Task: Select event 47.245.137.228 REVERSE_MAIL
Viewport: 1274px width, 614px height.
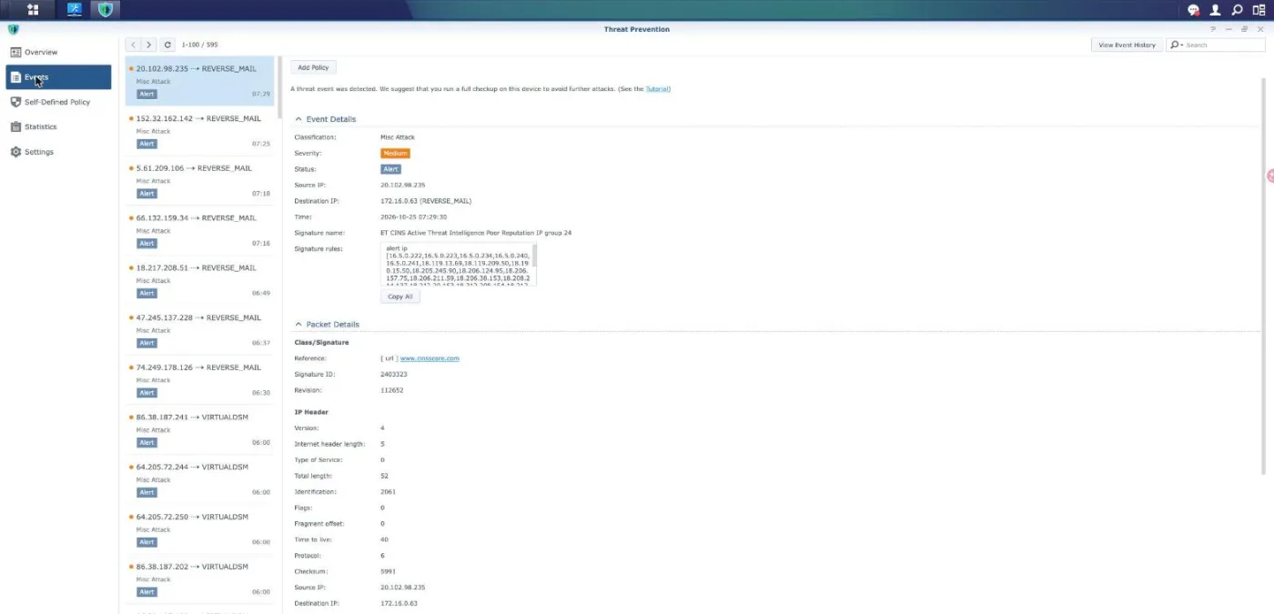Action: (199, 330)
